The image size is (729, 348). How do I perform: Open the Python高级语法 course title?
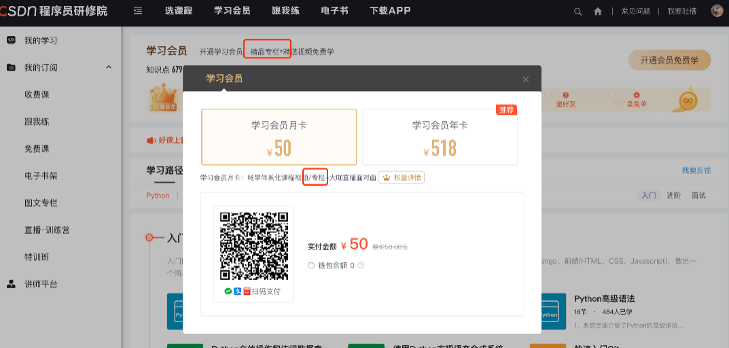(x=605, y=298)
